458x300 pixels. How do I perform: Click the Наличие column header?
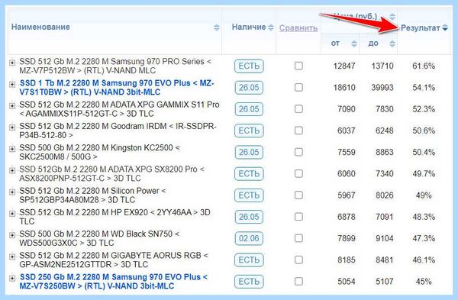click(249, 27)
